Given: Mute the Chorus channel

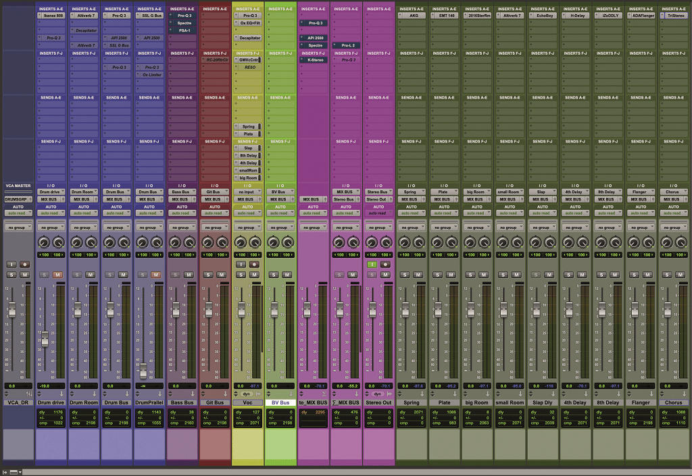Looking at the screenshot, I should click(680, 275).
